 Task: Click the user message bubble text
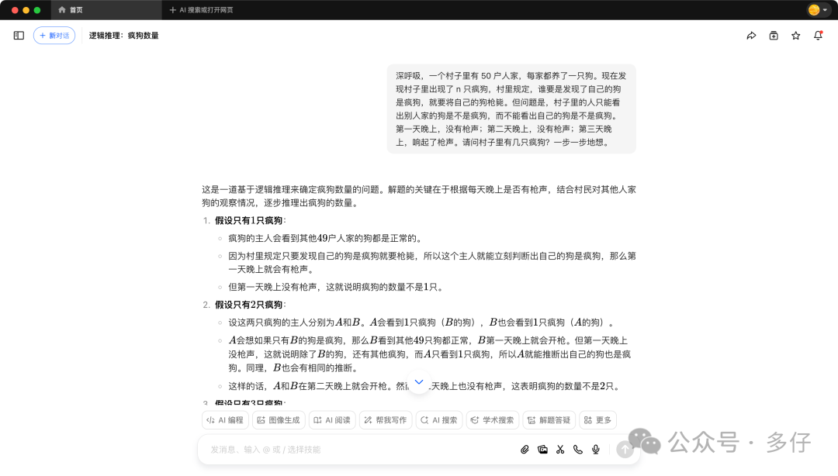point(511,109)
